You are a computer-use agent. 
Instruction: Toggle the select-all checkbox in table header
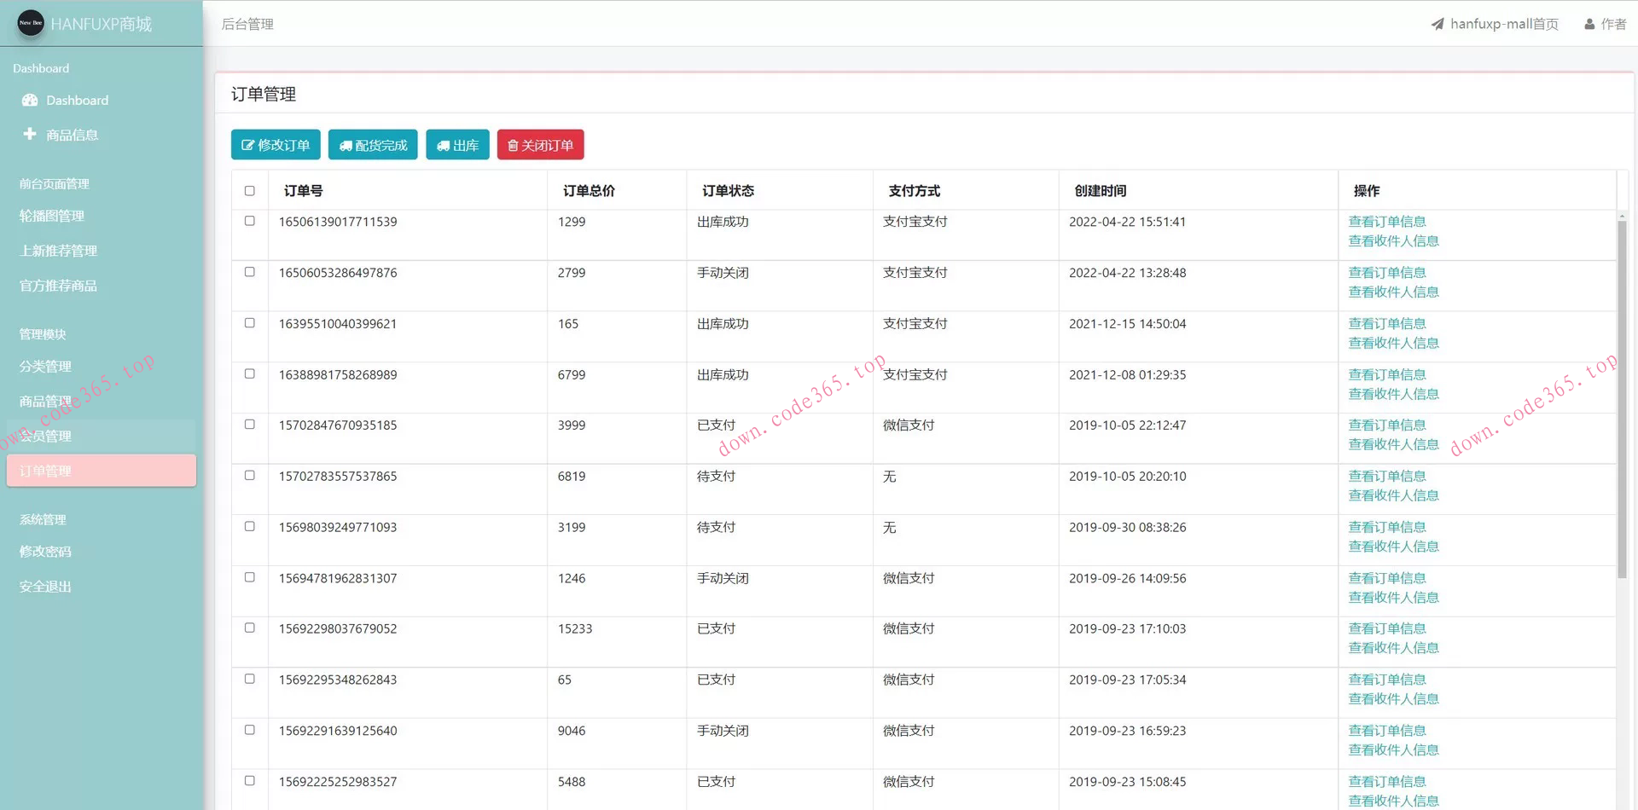250,191
